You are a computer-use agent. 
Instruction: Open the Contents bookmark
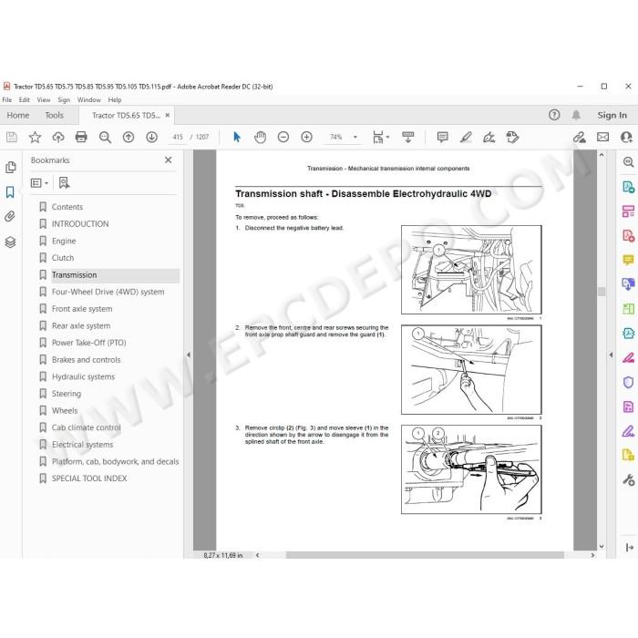coord(67,207)
